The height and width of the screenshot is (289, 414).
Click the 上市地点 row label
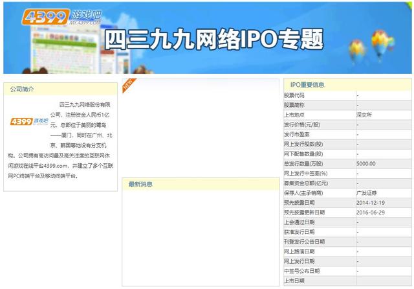pyautogui.click(x=294, y=115)
